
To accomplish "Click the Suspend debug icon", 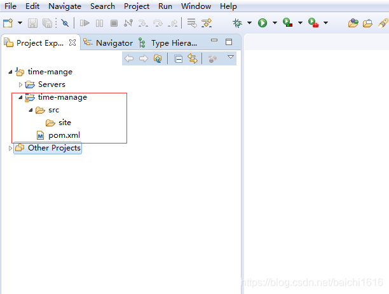I will (x=100, y=23).
